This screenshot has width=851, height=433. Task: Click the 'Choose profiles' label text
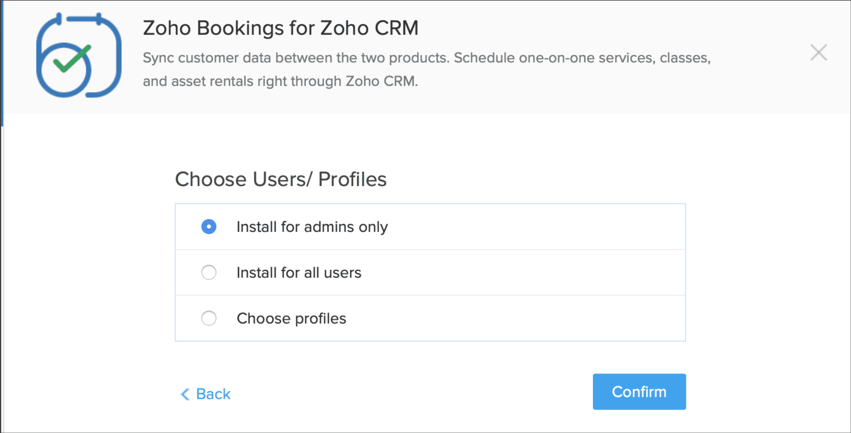pyautogui.click(x=291, y=318)
